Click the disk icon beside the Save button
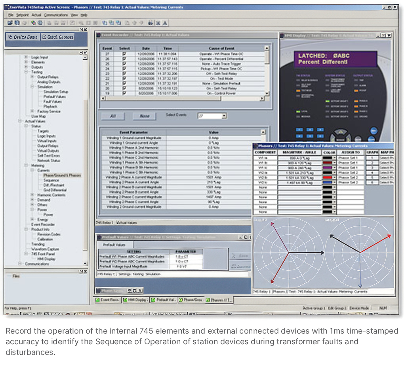This screenshot has height=366, width=408. click(x=233, y=256)
